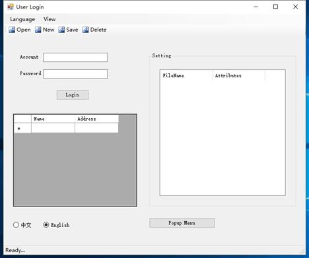Click the Login button
Screen dimensions: 309x258
(73, 95)
